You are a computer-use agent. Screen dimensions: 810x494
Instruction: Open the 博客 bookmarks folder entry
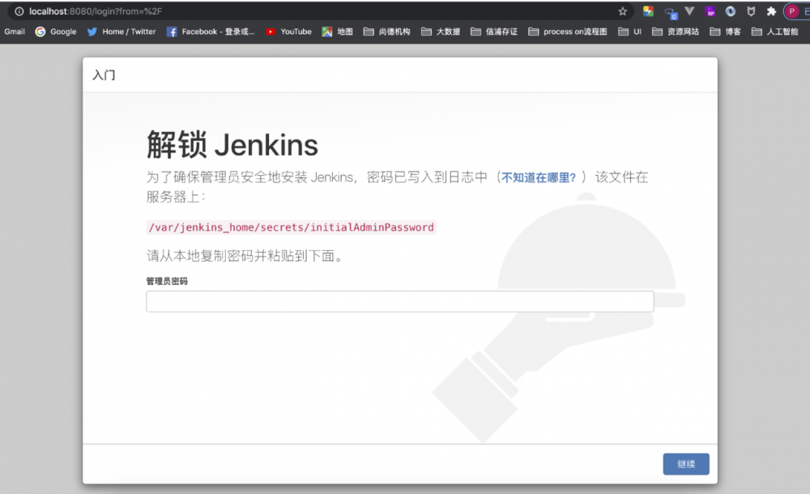click(x=727, y=32)
